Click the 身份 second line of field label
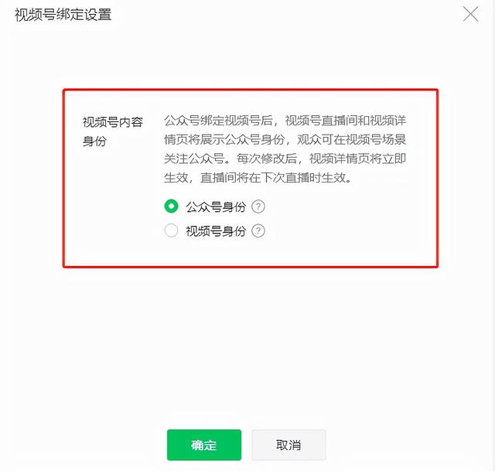This screenshot has width=495, height=471. pos(94,141)
